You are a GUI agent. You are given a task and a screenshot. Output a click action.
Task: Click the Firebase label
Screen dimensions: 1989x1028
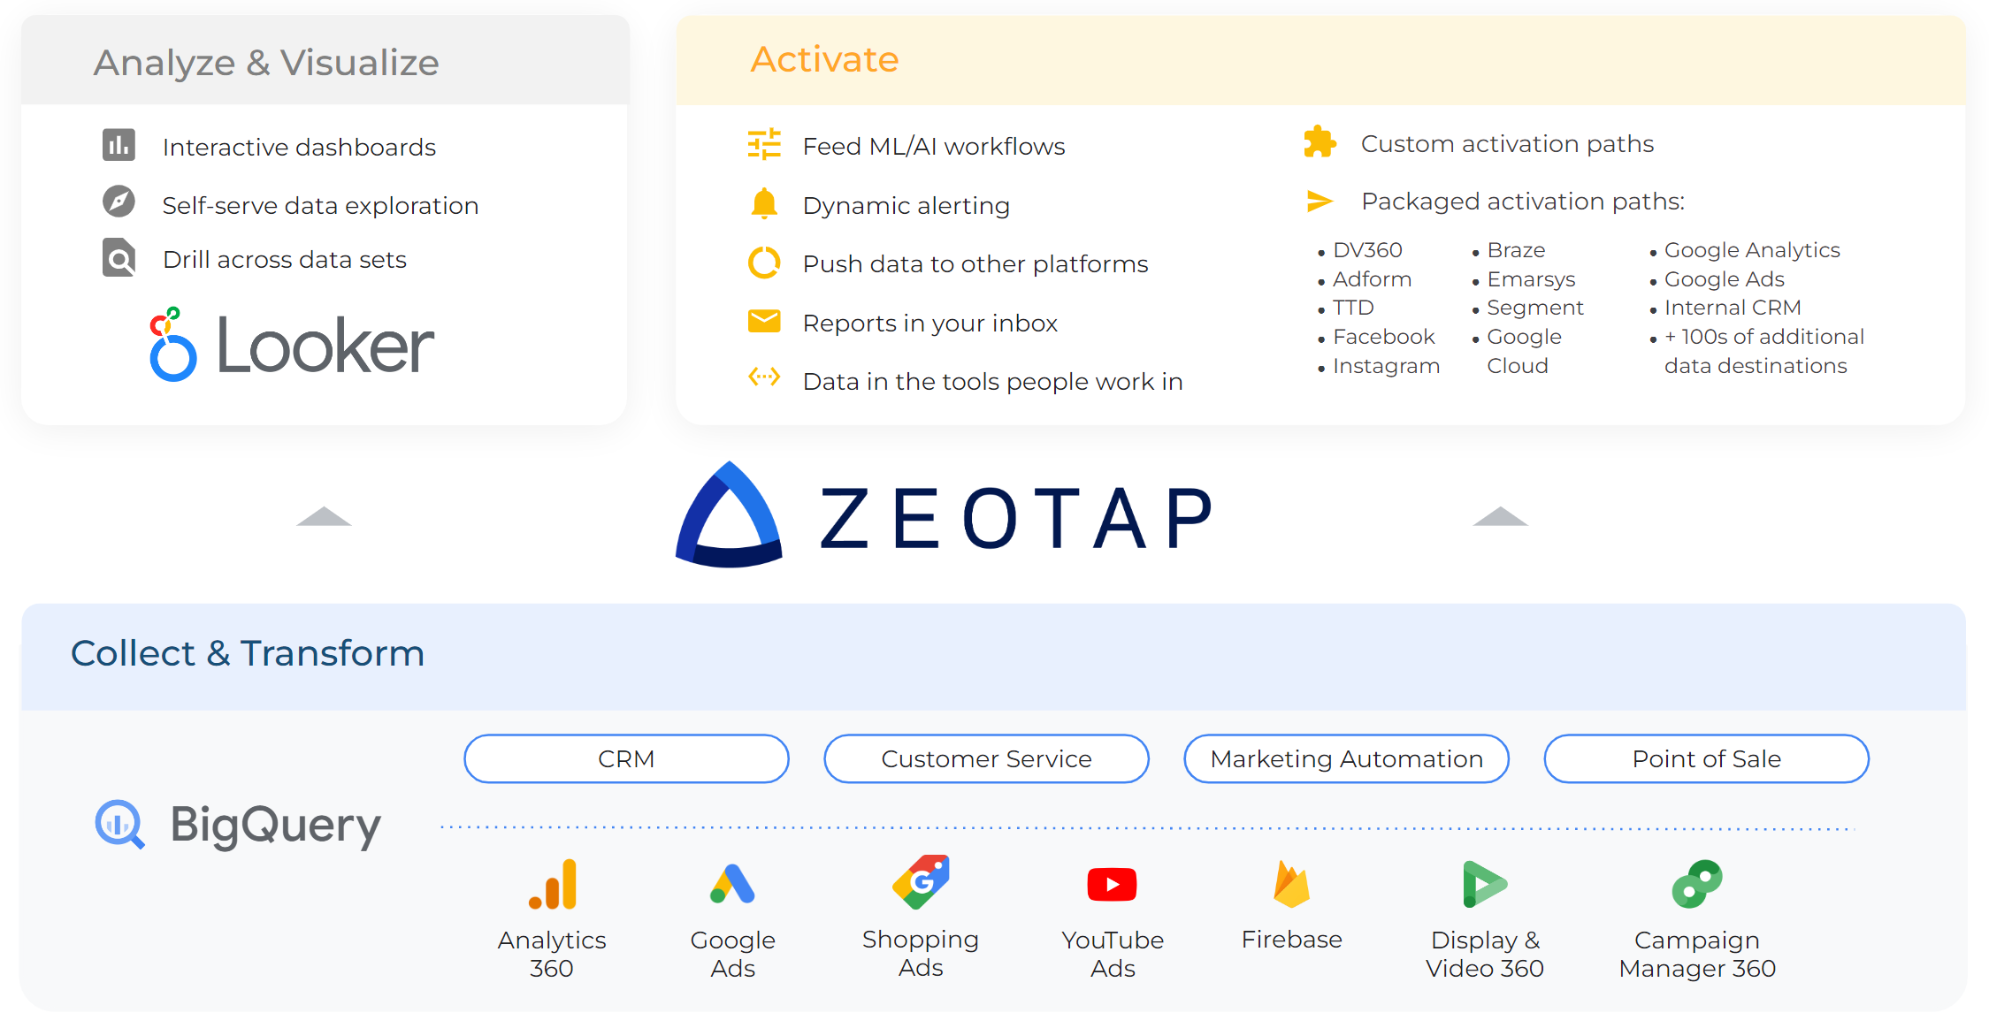(x=1291, y=940)
